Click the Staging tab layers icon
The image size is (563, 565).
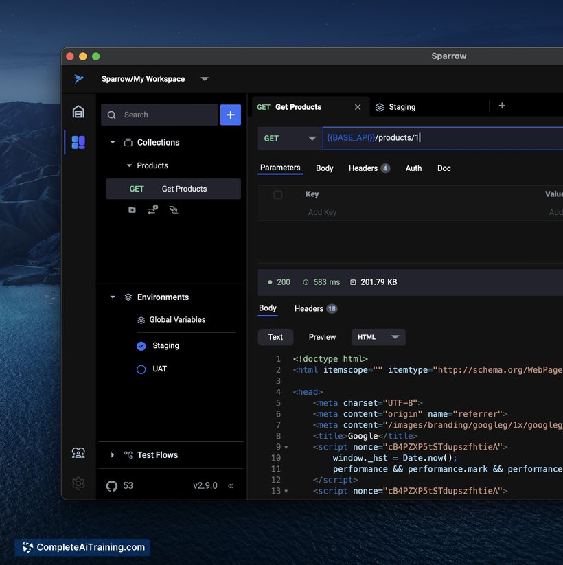(380, 107)
